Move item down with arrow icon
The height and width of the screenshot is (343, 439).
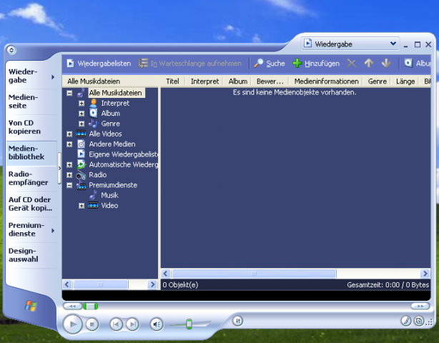386,63
